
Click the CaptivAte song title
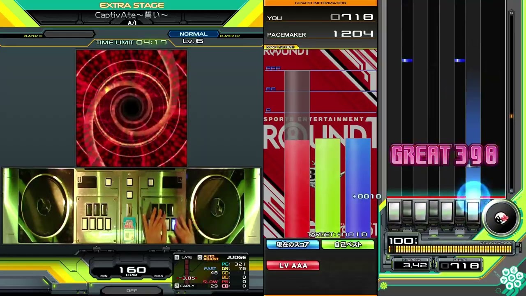(131, 15)
